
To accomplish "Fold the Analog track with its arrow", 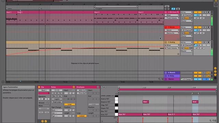I will (166, 42).
